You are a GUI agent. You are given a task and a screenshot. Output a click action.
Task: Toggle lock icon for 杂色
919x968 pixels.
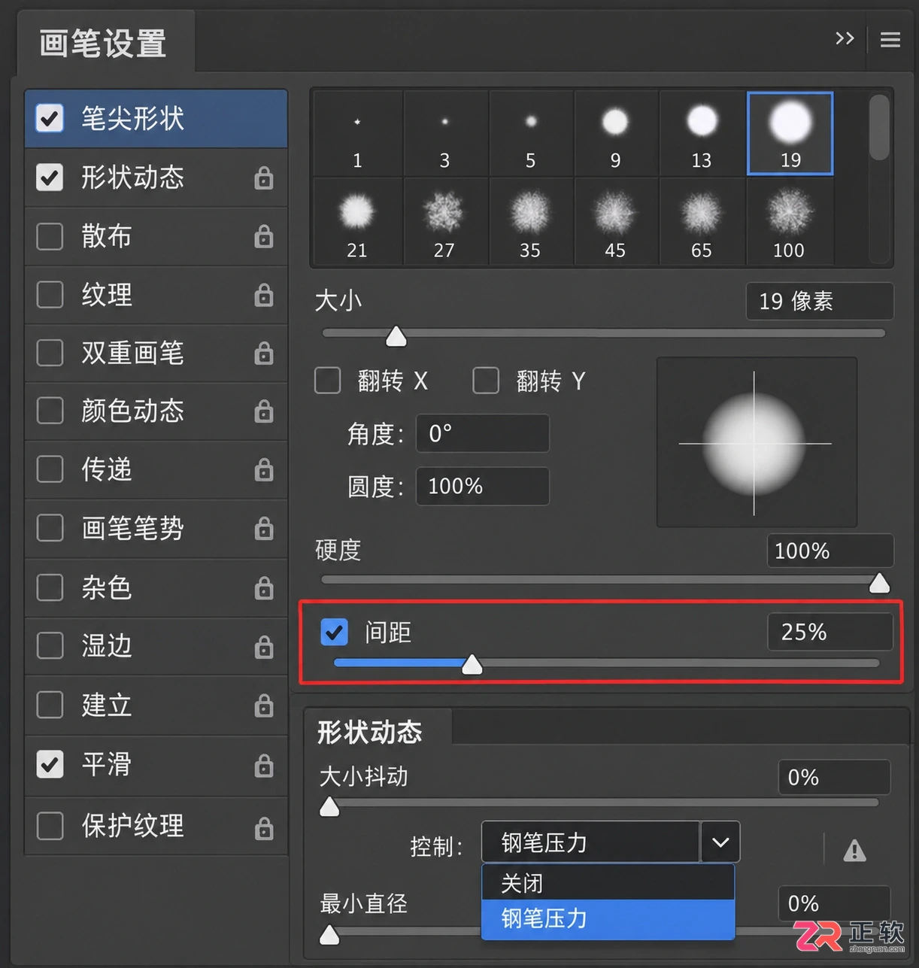pyautogui.click(x=264, y=587)
